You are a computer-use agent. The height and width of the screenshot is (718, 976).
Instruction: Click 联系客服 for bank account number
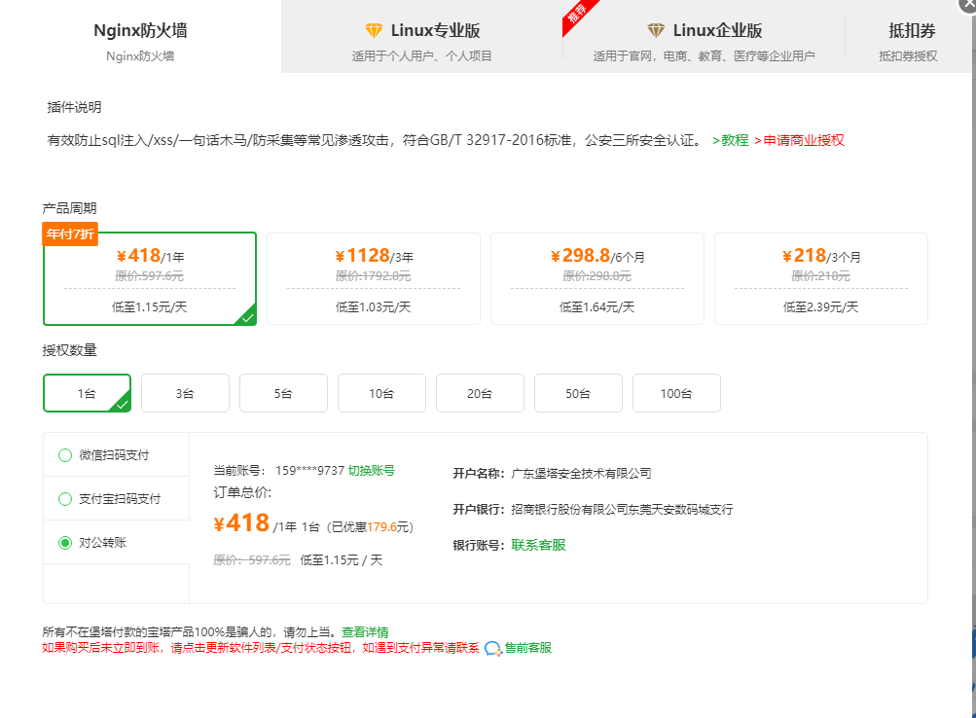(x=538, y=545)
